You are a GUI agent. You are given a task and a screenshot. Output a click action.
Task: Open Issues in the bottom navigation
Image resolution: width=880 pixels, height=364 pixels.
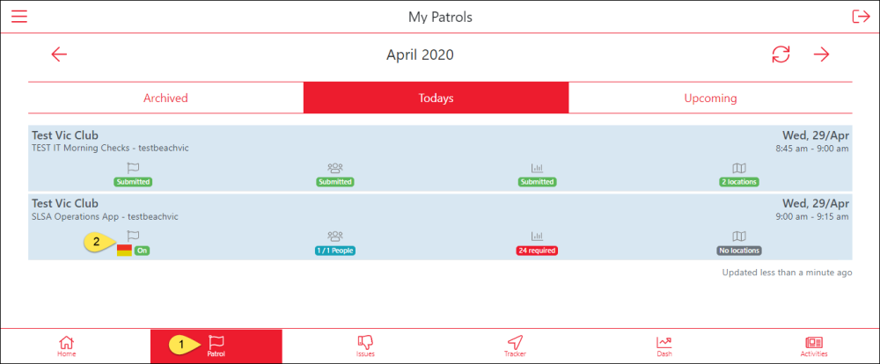point(365,346)
